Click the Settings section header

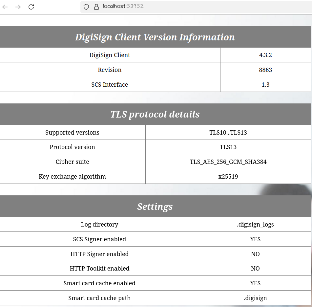(x=155, y=207)
